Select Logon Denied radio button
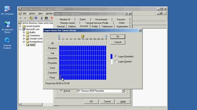197x110 pixels. pyautogui.click(x=116, y=61)
